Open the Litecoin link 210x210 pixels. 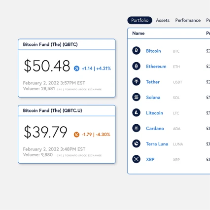pyautogui.click(x=154, y=113)
